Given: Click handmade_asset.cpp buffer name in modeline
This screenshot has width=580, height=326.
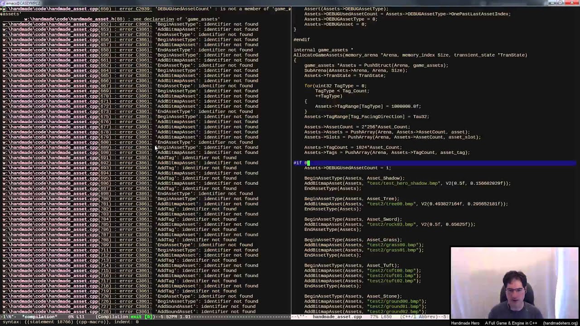Looking at the screenshot, I should click(x=337, y=317).
